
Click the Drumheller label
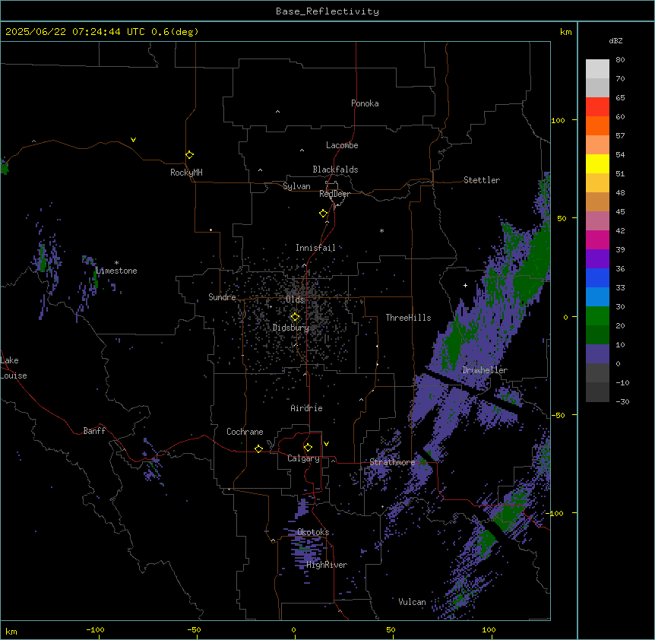coord(485,370)
